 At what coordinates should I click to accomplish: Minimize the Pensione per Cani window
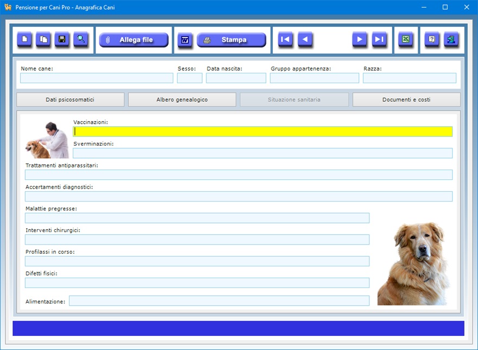pos(424,7)
